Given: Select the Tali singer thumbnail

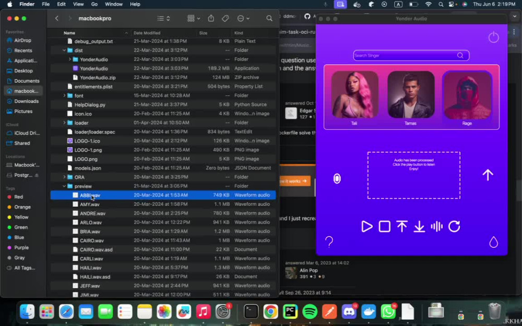Looking at the screenshot, I should [354, 95].
